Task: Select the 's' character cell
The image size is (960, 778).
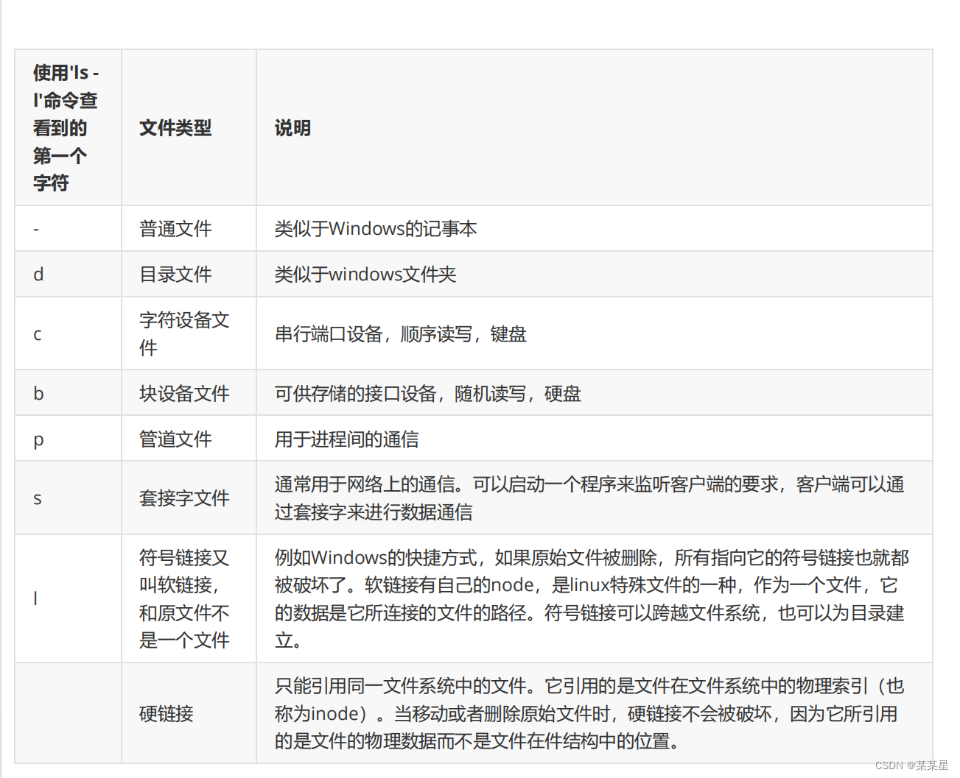Action: (x=68, y=498)
